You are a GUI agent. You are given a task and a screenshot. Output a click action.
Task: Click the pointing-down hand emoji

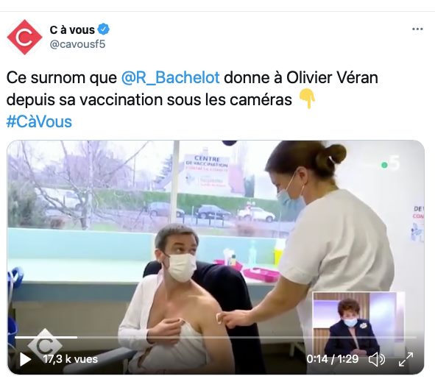(307, 99)
